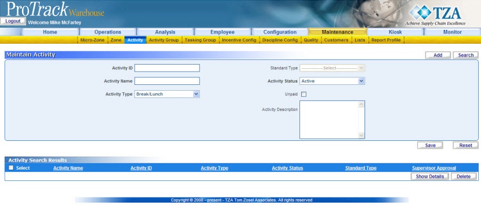Click the Add button
Image resolution: width=481 pixels, height=206 pixels.
tap(438, 55)
